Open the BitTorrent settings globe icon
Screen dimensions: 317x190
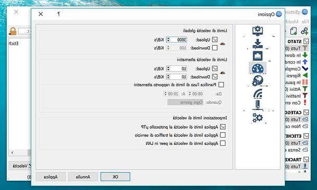pos(257,81)
